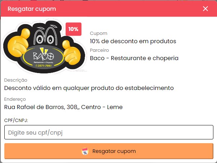Screen dimensions: 217x163
Task: Click partner name Baco - Restaurante e choperia
Action: 134,58
